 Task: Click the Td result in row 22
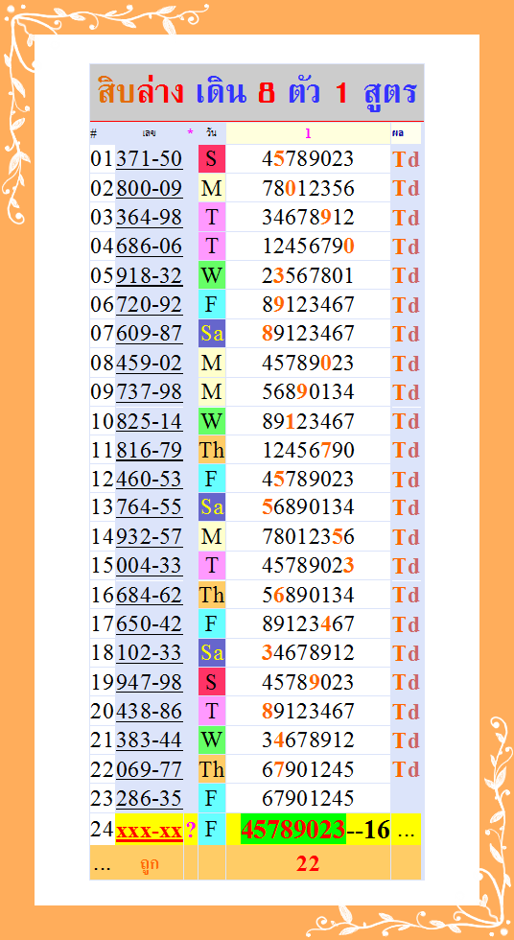(x=406, y=769)
